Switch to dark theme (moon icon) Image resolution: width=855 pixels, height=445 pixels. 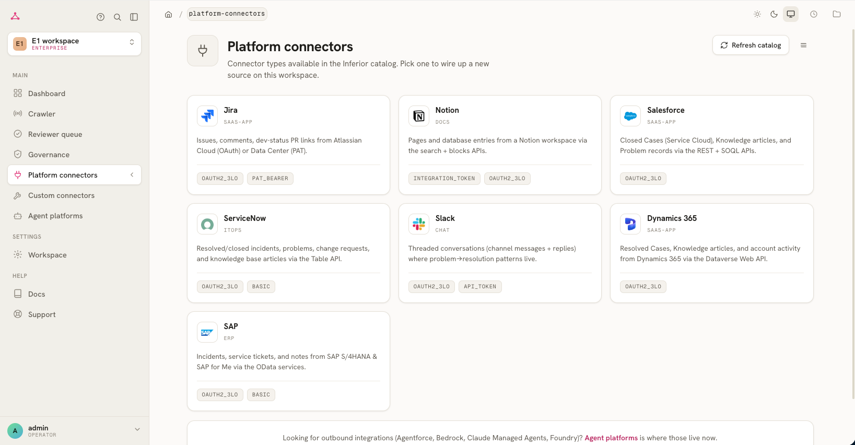(x=774, y=14)
